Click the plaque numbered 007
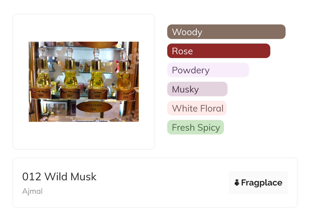The image size is (310, 220). point(70,94)
